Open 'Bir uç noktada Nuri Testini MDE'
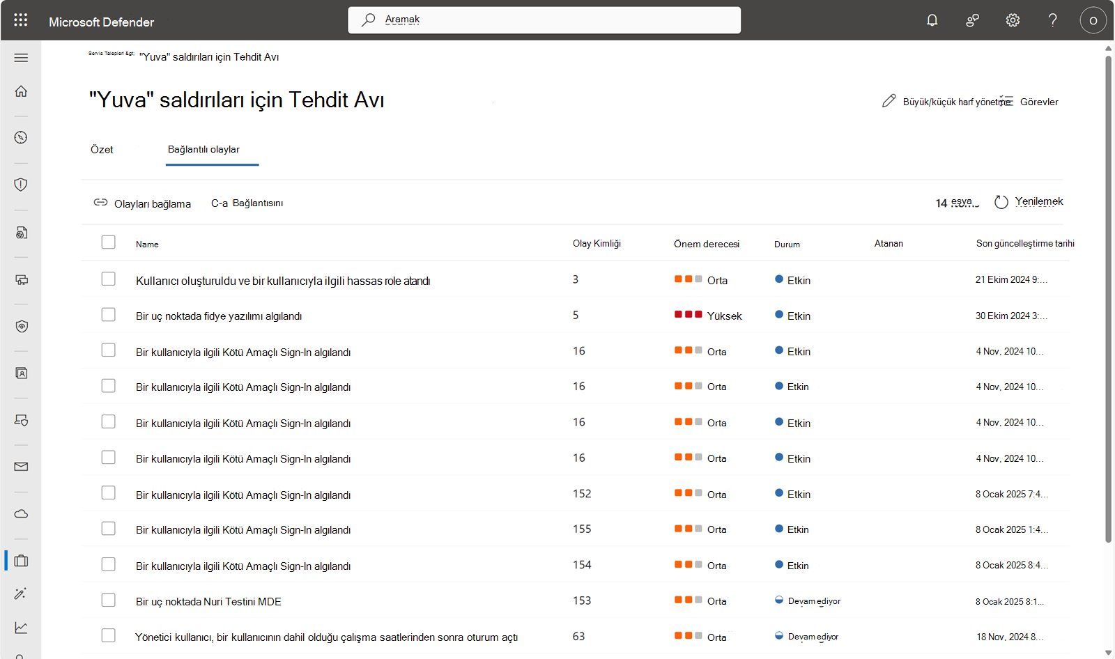The image size is (1115, 659). [x=208, y=602]
